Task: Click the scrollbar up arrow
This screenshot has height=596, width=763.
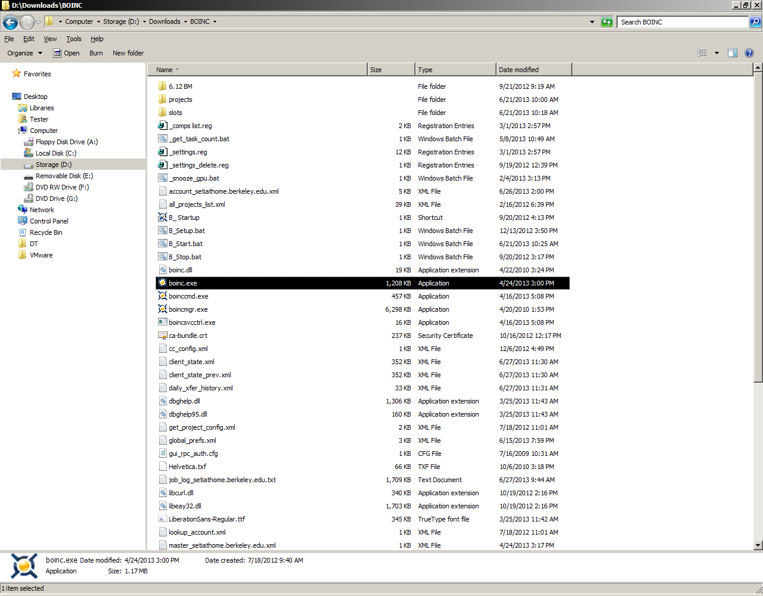Action: 758,67
